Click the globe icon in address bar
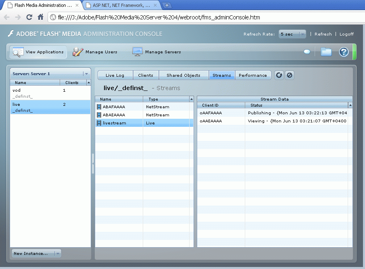 coord(53,17)
